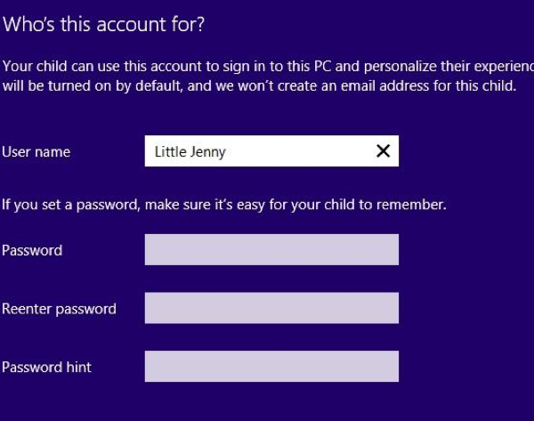The width and height of the screenshot is (534, 421).
Task: Click the "Password hint" label
Action: click(46, 367)
